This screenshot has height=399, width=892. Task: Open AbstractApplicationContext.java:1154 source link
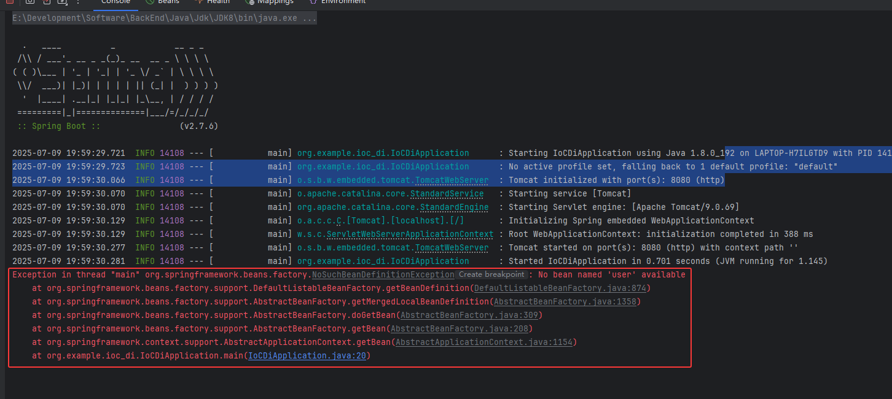(483, 343)
